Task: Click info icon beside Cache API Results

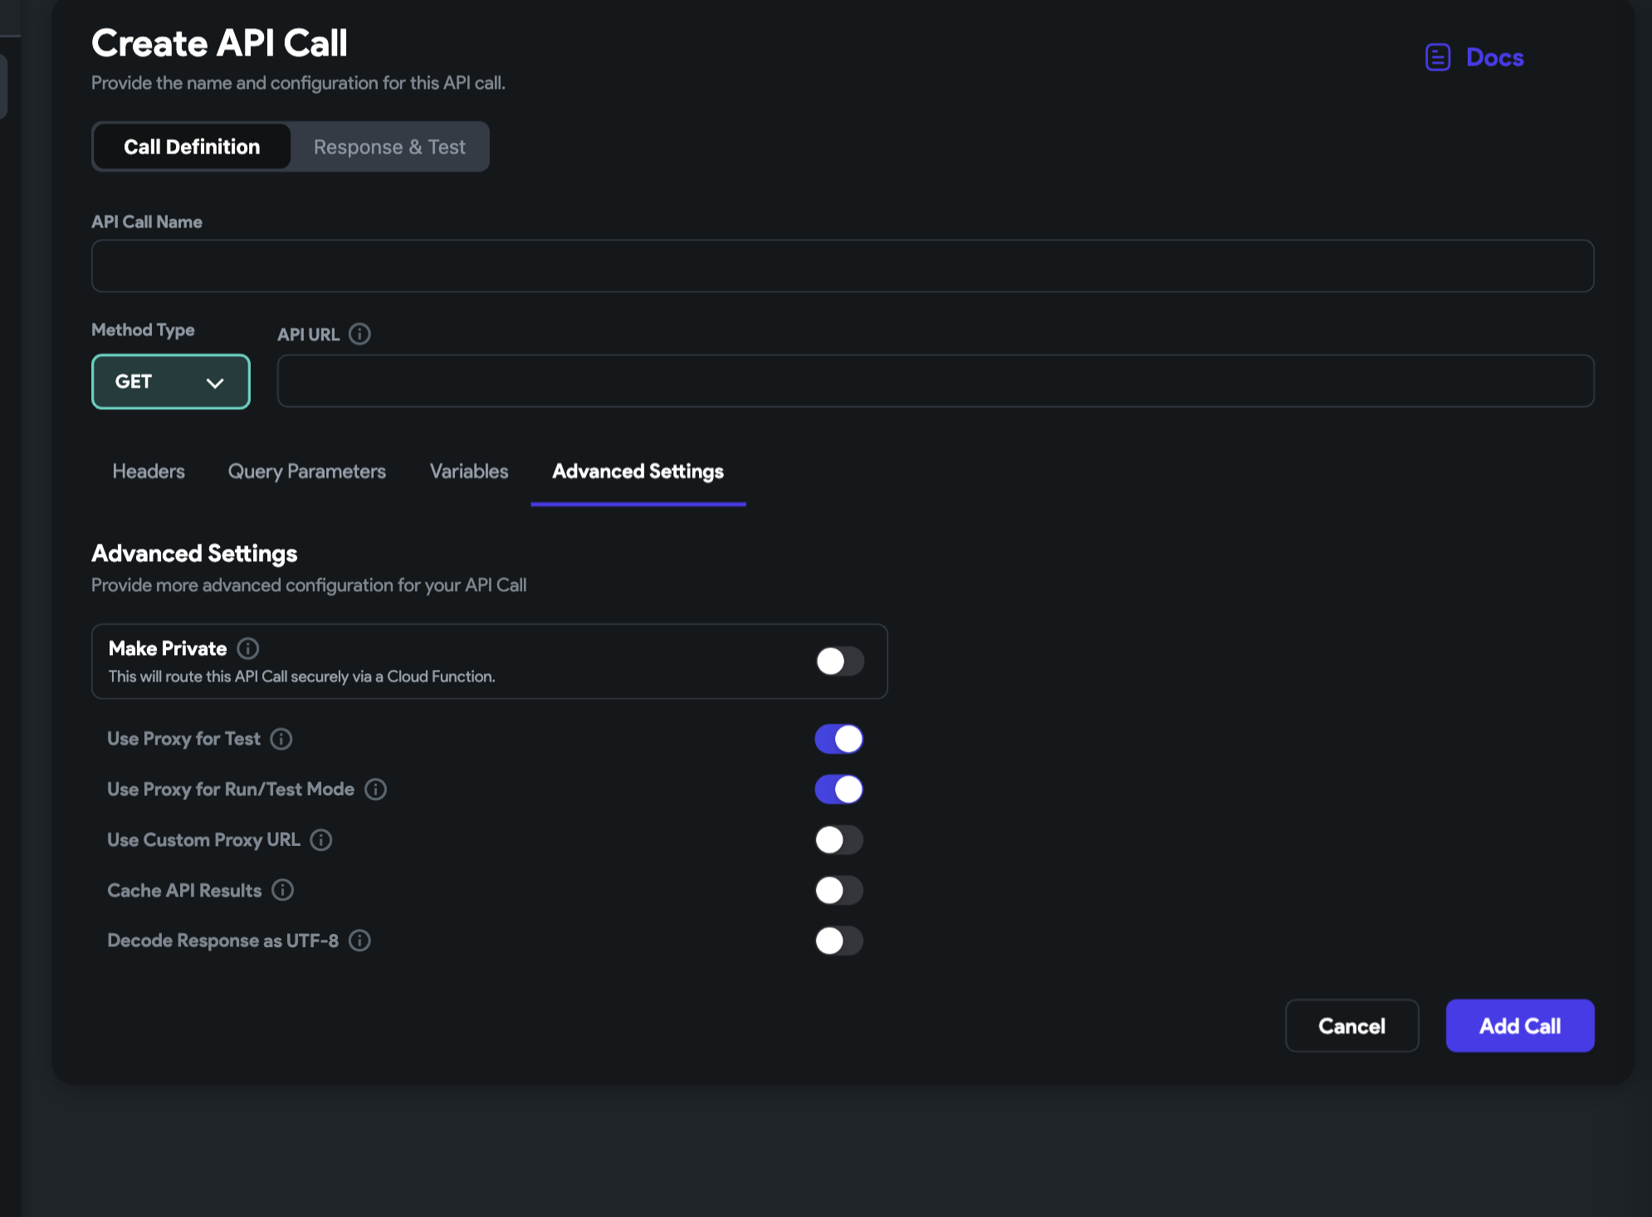Action: (x=283, y=890)
